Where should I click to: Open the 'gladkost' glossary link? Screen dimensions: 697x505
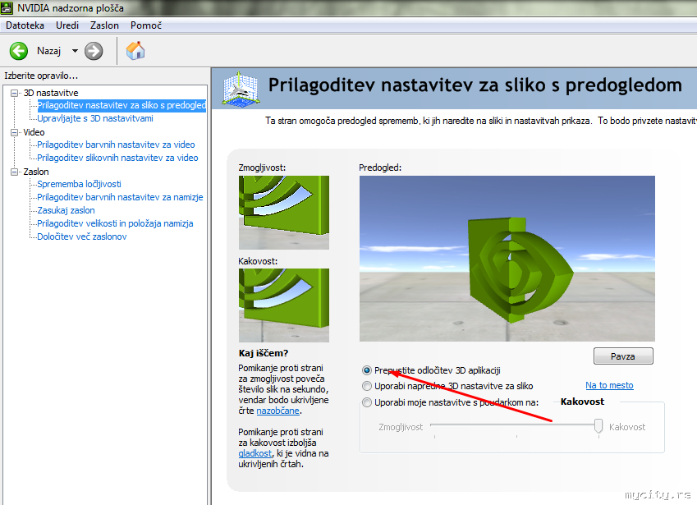[x=254, y=453]
